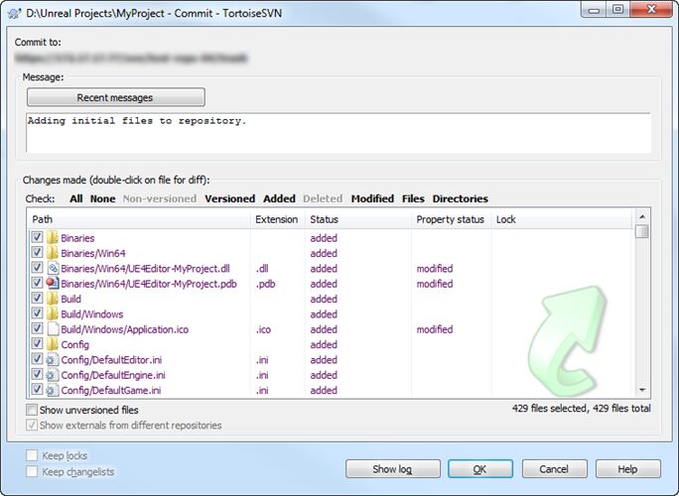Uncheck the Config/DefaultGame.ini checkbox
Screen dimensions: 679x496
[x=37, y=390]
